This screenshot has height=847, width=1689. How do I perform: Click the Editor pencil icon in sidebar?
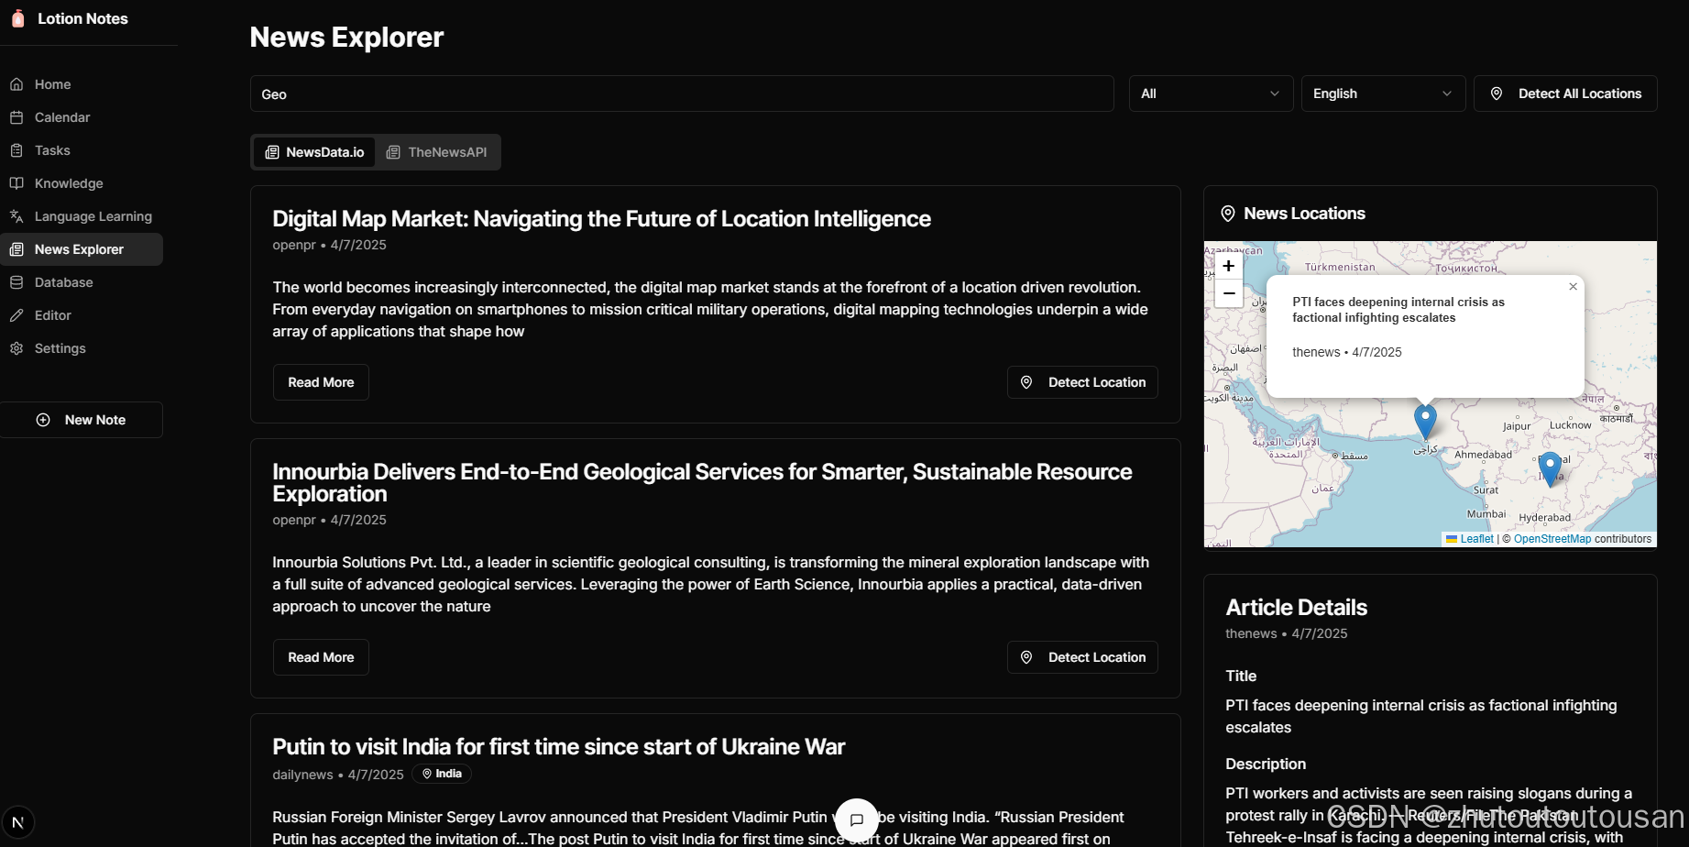(x=16, y=315)
